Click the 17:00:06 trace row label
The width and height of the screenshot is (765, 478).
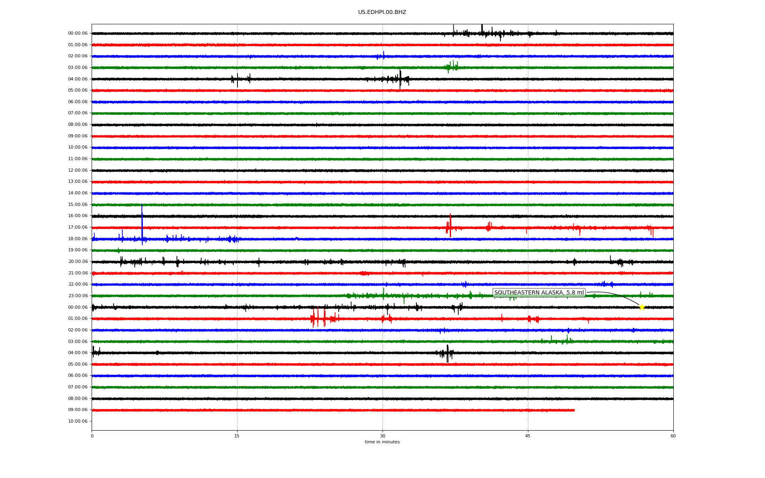click(x=78, y=227)
